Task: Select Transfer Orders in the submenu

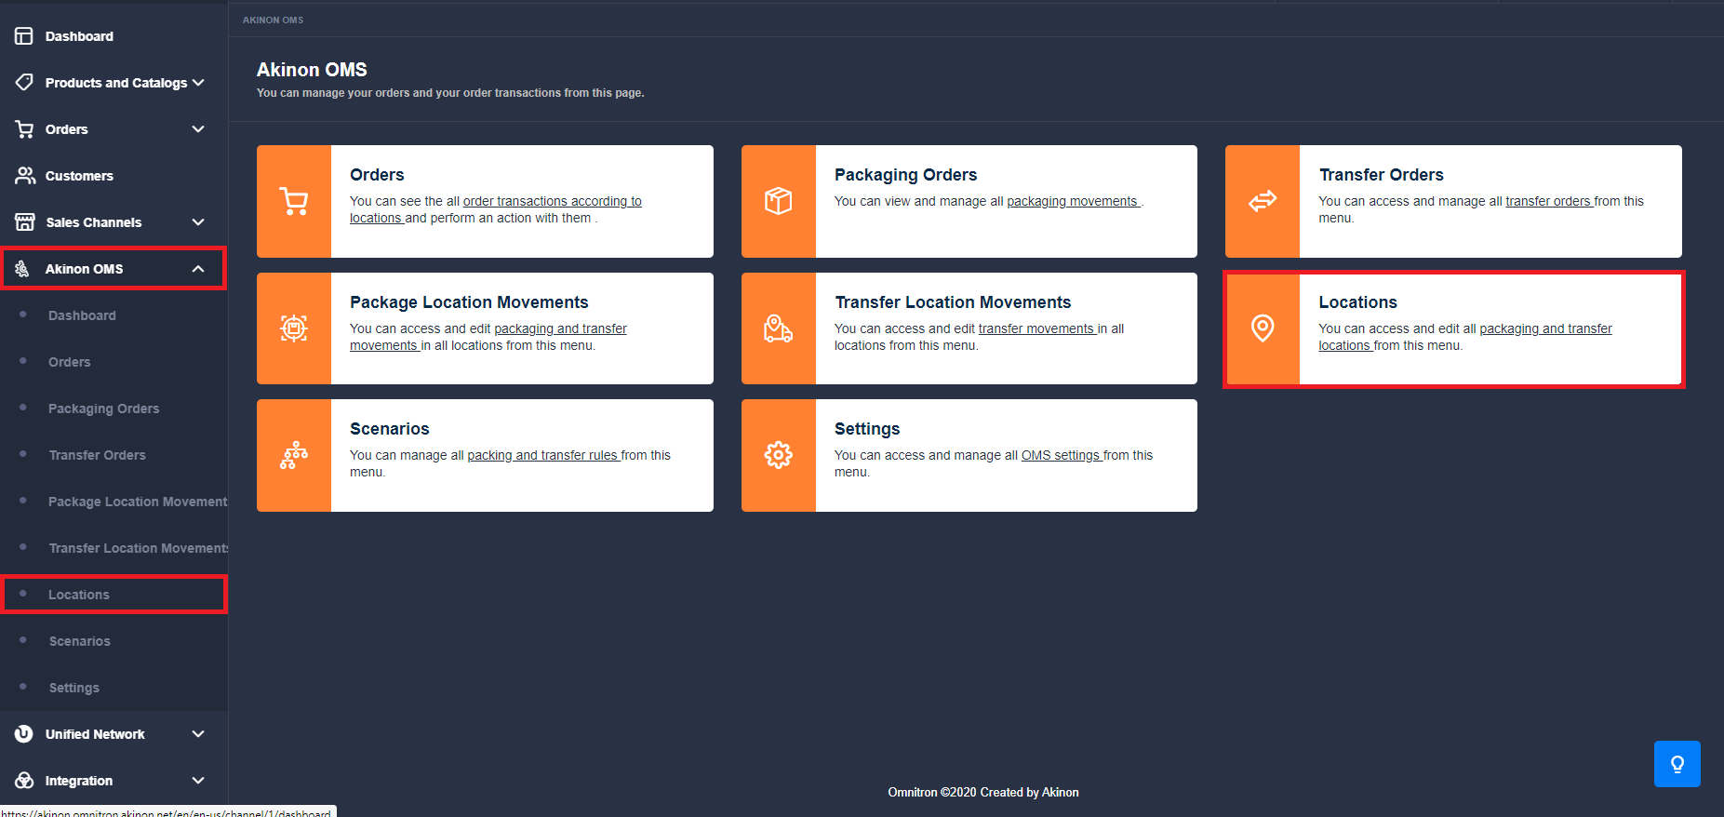Action: tap(98, 455)
